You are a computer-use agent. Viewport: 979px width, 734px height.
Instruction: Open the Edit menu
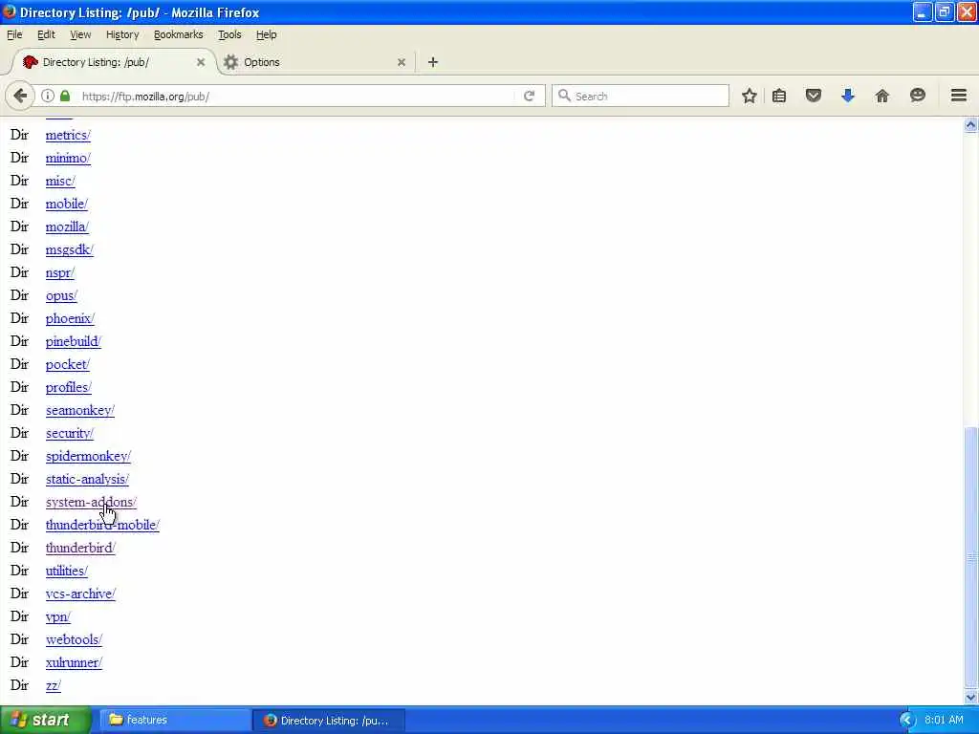click(x=46, y=34)
